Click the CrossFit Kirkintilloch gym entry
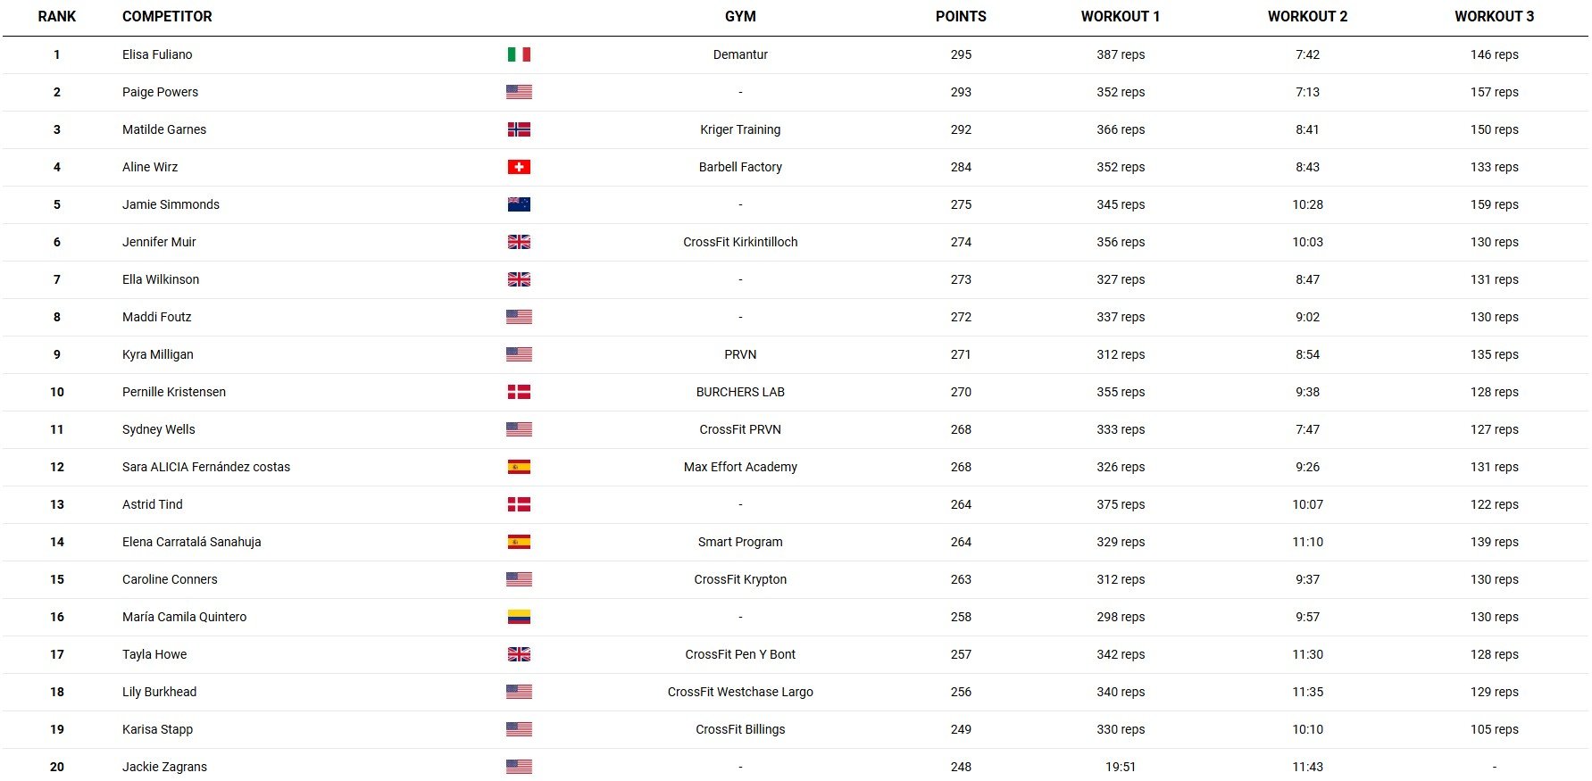 click(x=740, y=242)
